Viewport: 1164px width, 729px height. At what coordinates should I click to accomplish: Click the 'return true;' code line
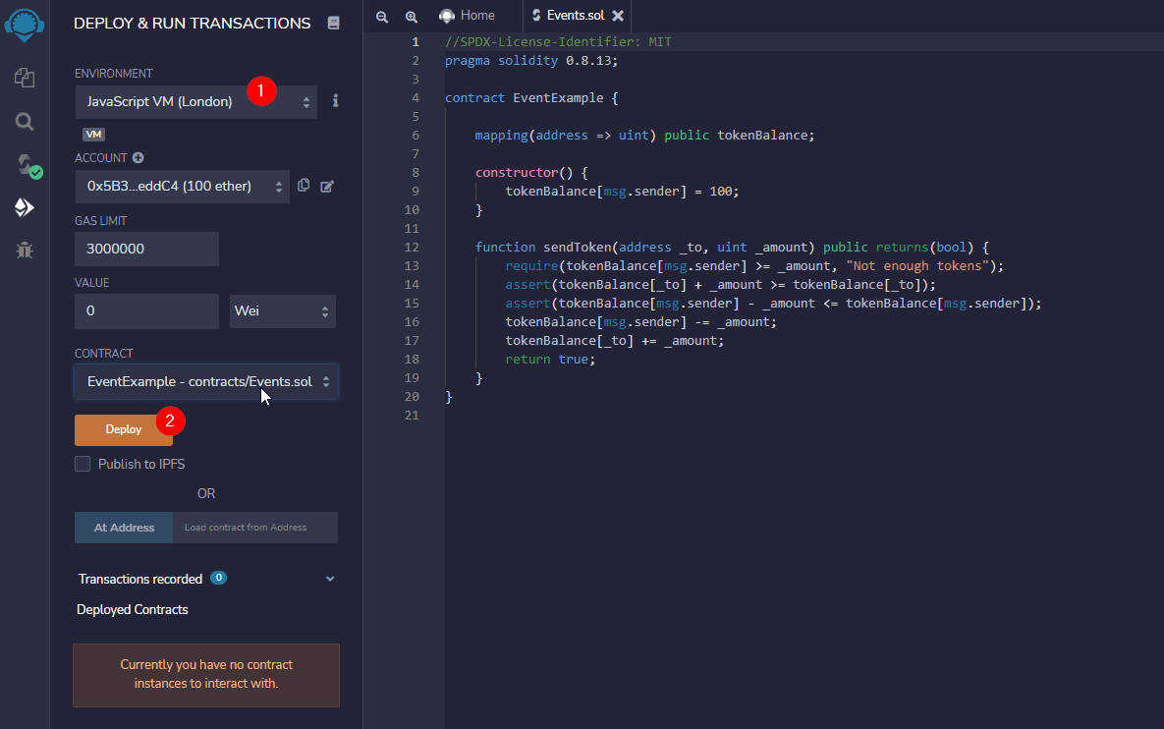click(550, 360)
